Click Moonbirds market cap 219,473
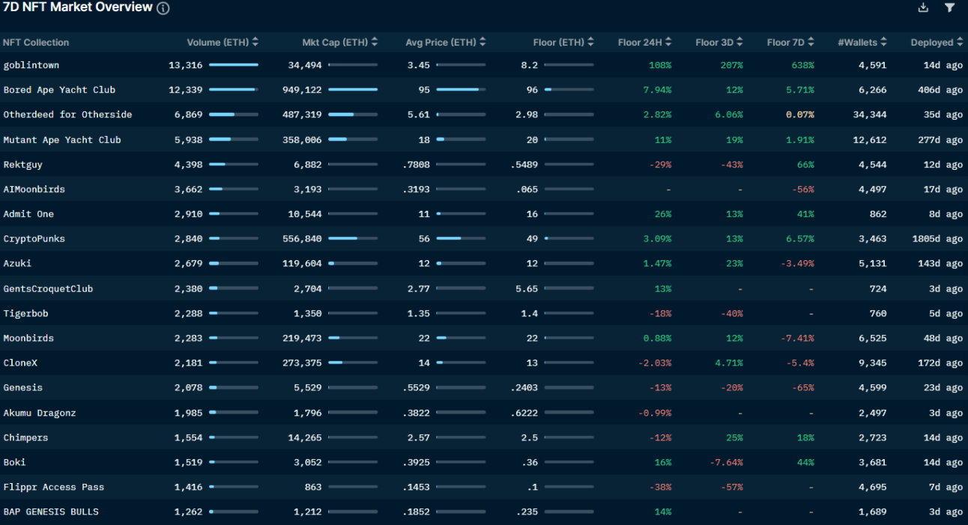The width and height of the screenshot is (968, 525). click(302, 338)
